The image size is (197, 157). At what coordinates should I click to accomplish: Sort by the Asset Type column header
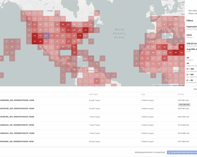pos(93,94)
